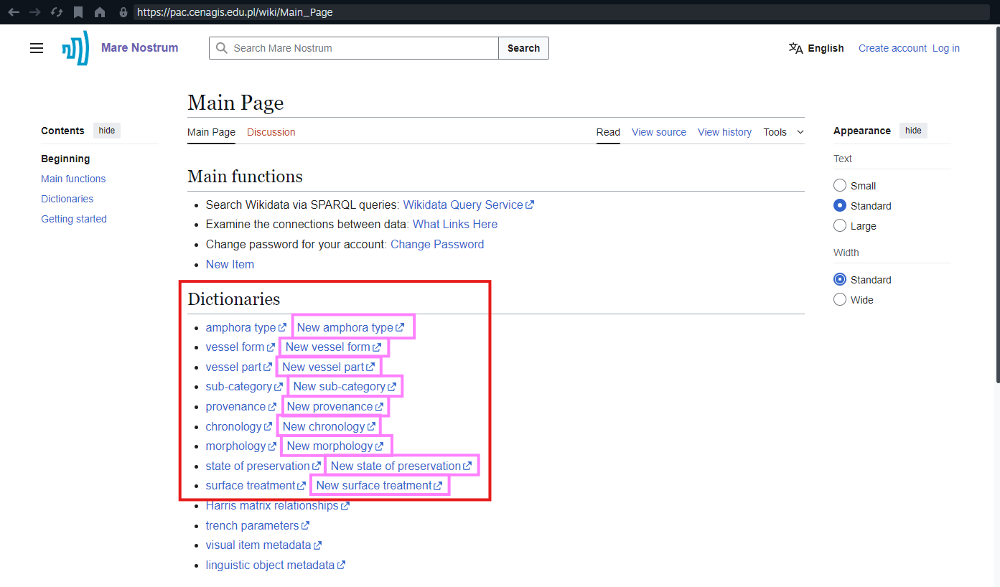Bookmark the page with bookmark icon
Screen dimensions: 1000x587
[78, 12]
